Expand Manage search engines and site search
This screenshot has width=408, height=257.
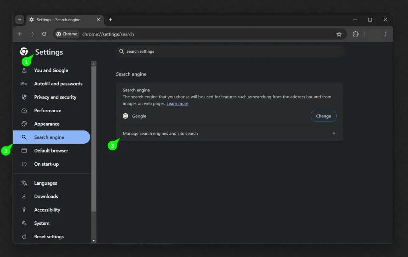pyautogui.click(x=229, y=133)
